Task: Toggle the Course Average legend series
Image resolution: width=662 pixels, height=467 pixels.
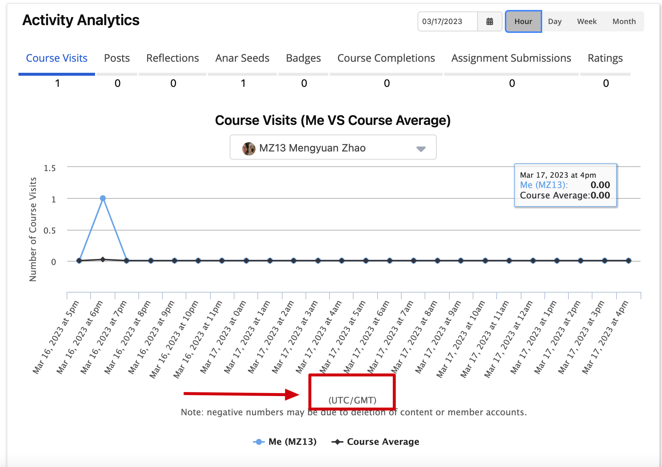Action: (x=375, y=442)
